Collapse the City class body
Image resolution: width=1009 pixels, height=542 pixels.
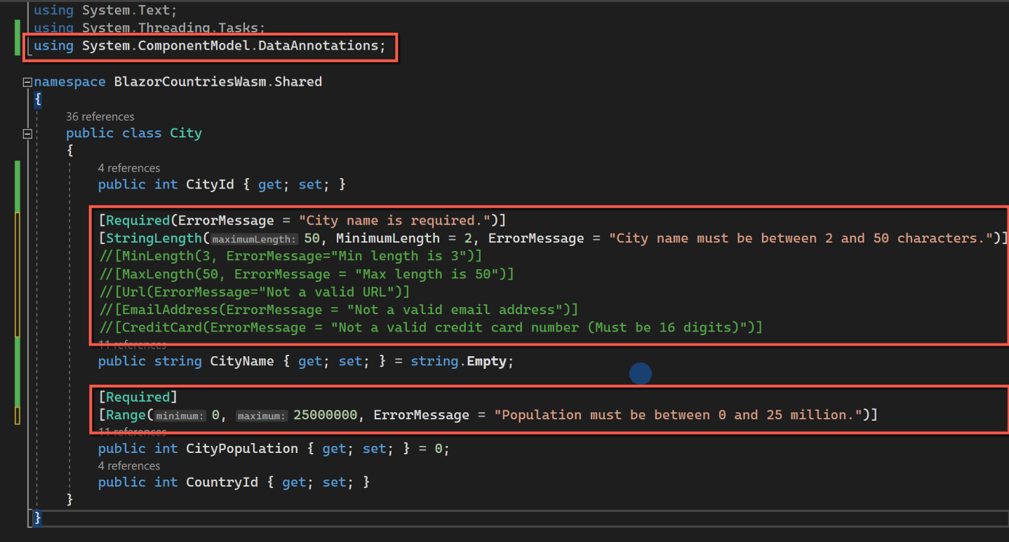tap(27, 133)
